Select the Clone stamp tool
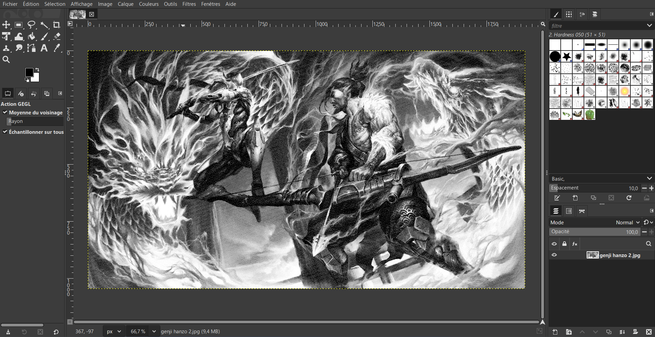Screen dimensions: 655x337 coord(6,48)
